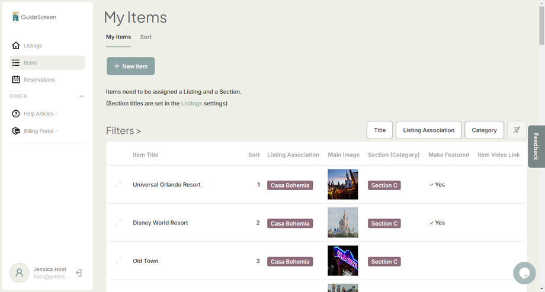Click the Universal Orlando Resort drag handle
The width and height of the screenshot is (545, 292).
click(x=118, y=185)
